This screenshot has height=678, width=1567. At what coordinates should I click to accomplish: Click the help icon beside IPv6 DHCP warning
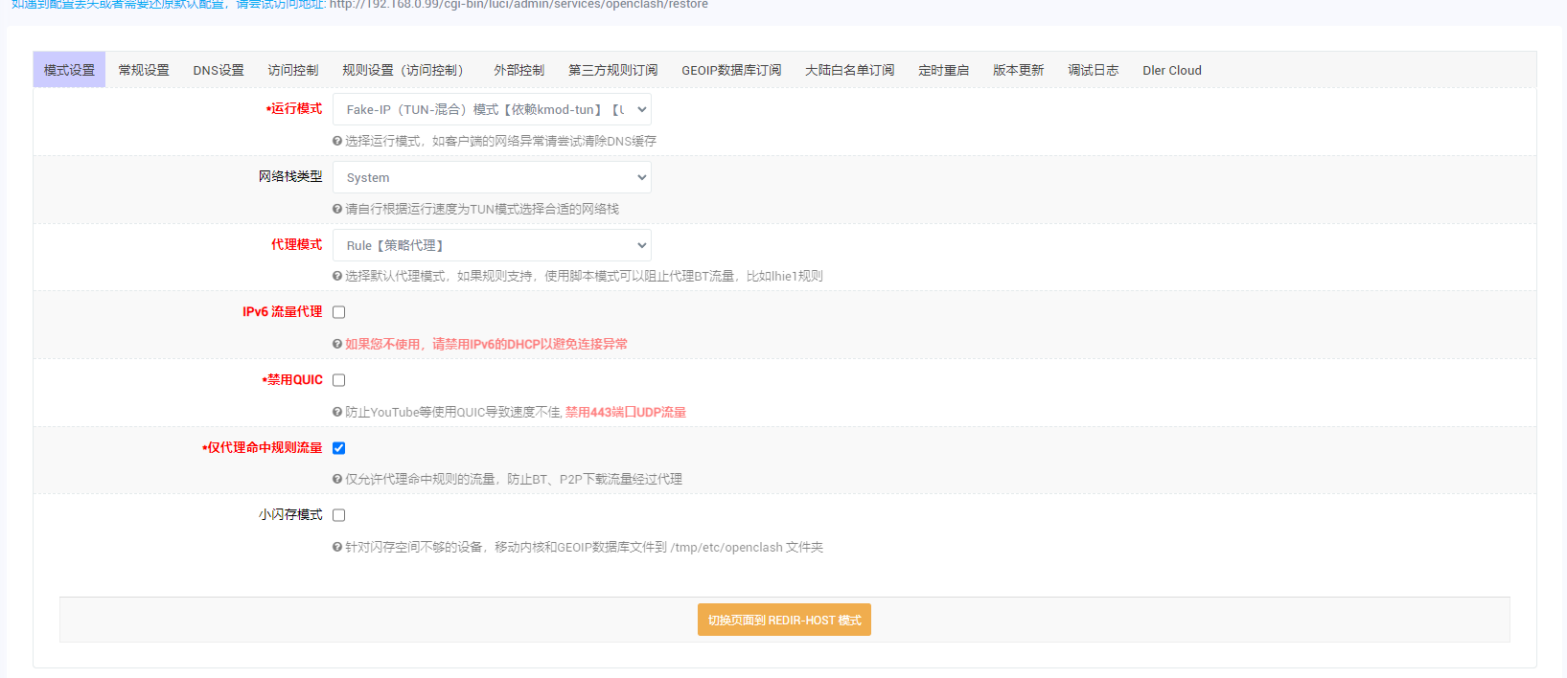click(337, 344)
